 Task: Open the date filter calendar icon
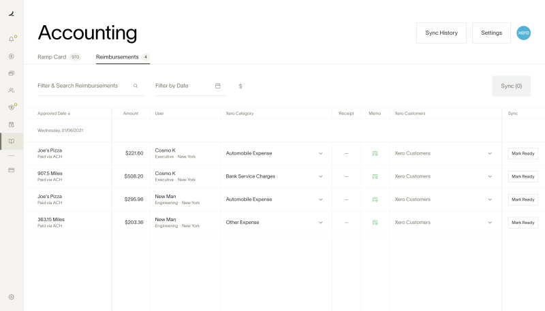click(x=217, y=86)
